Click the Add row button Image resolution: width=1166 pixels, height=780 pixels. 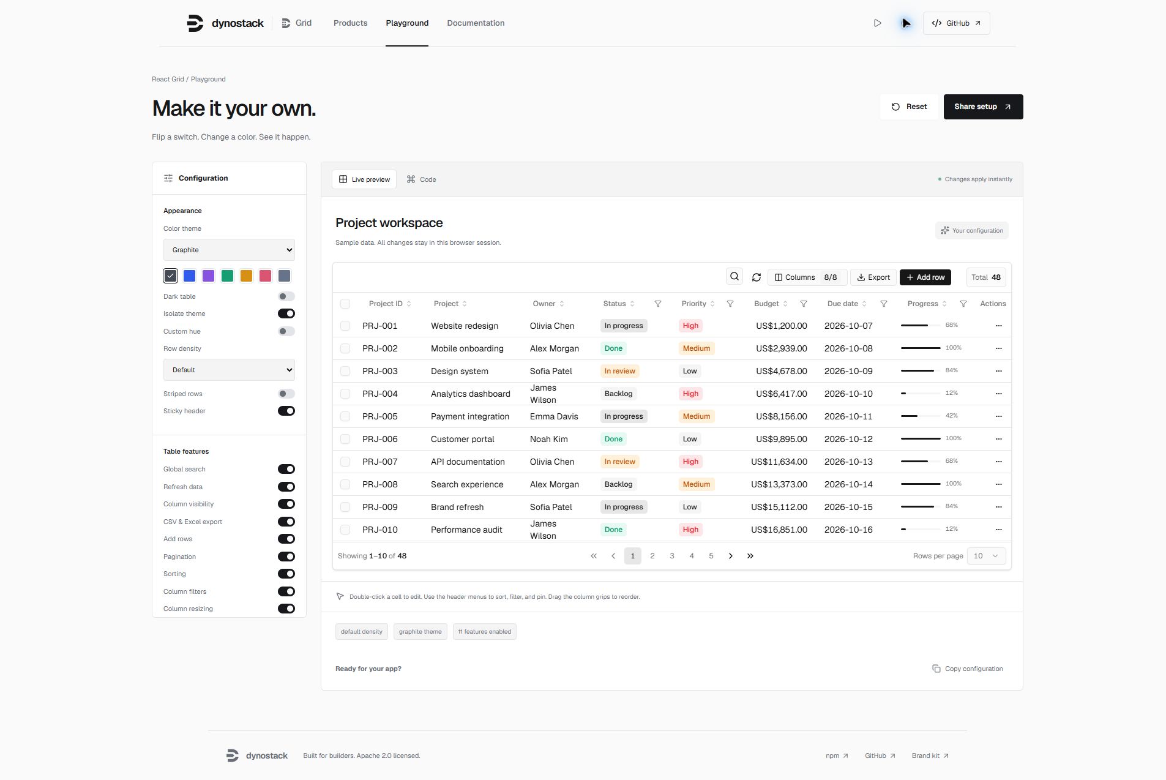click(925, 277)
